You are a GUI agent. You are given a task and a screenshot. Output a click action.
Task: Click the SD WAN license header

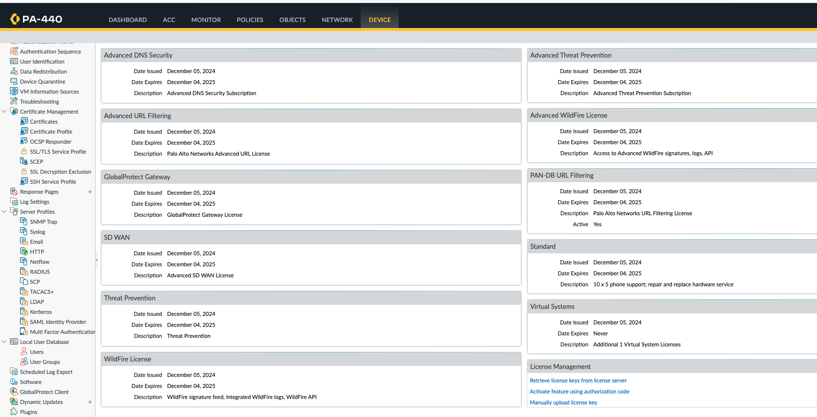(311, 237)
